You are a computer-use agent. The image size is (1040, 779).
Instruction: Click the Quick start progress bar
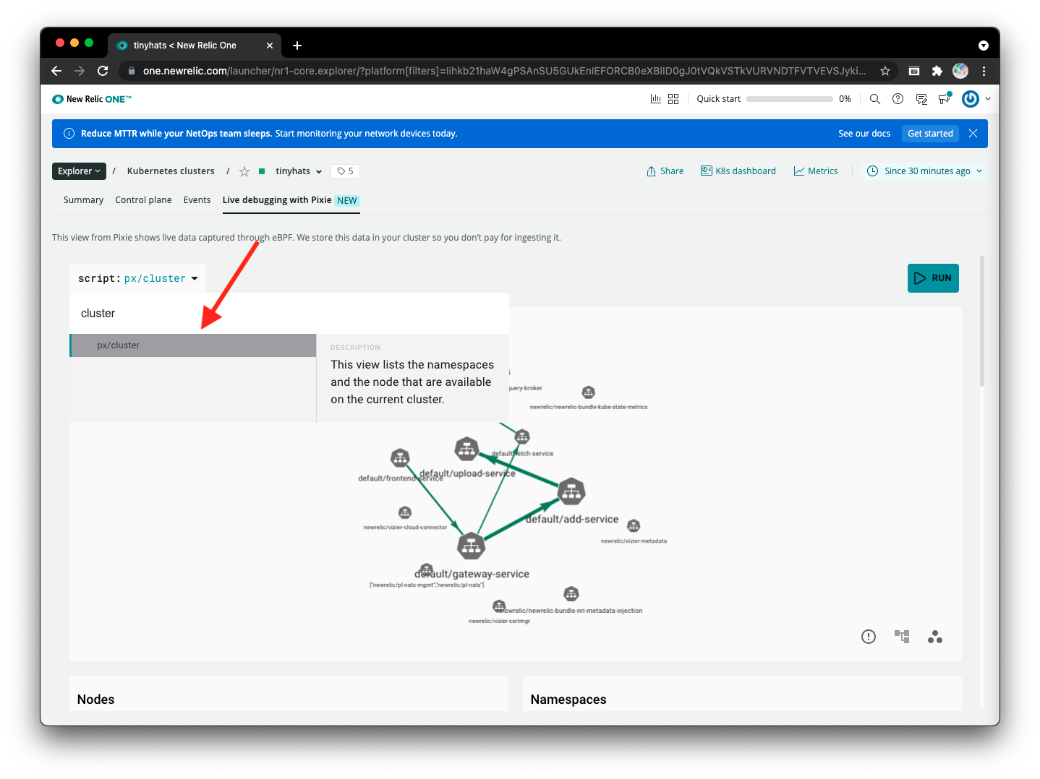[789, 99]
